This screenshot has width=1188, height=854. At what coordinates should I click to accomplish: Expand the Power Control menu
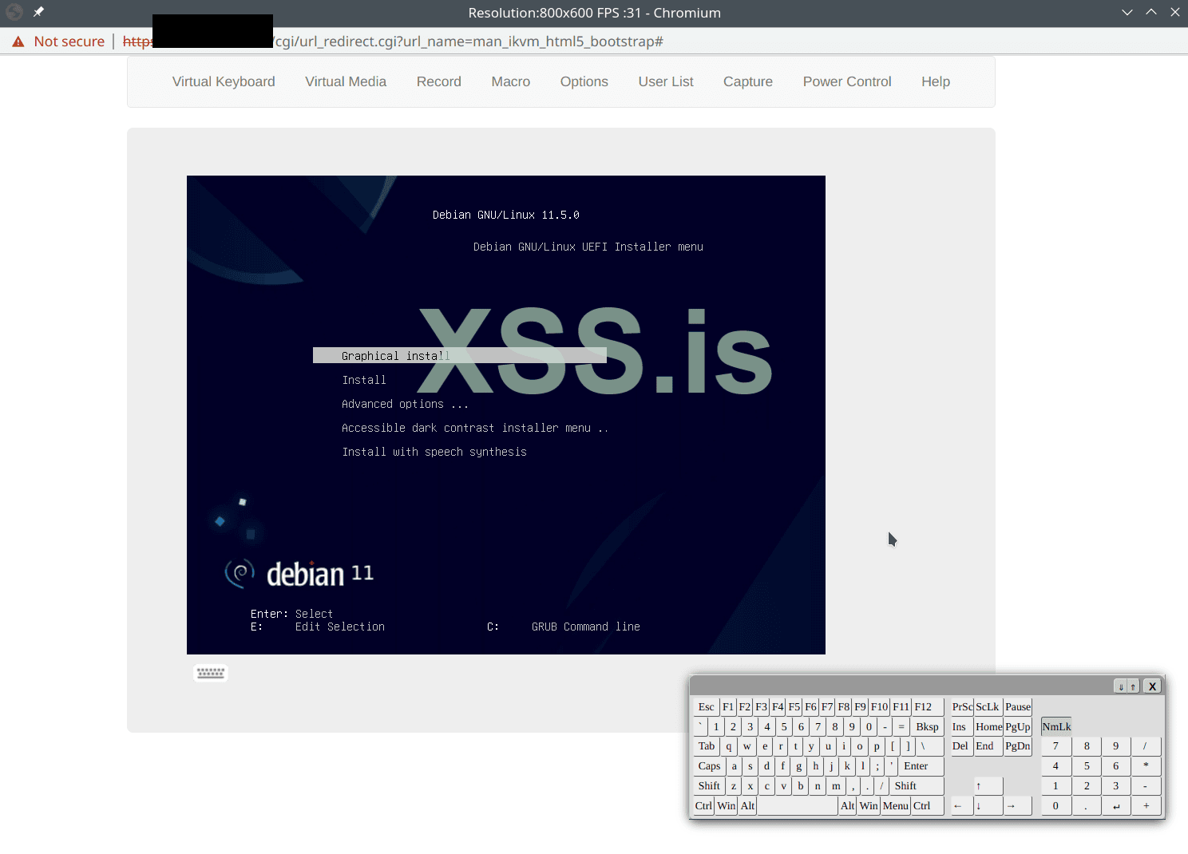(x=846, y=81)
